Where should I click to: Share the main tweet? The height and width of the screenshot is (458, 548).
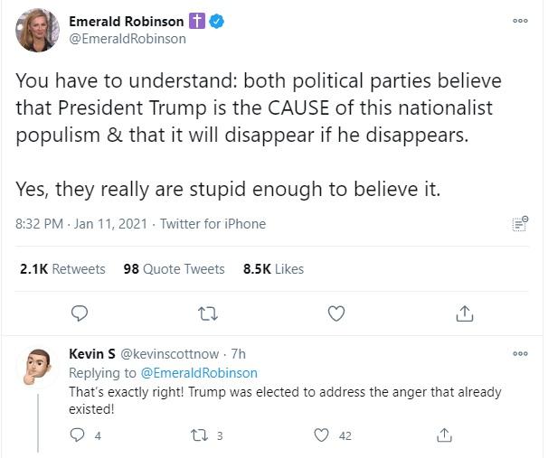point(465,313)
